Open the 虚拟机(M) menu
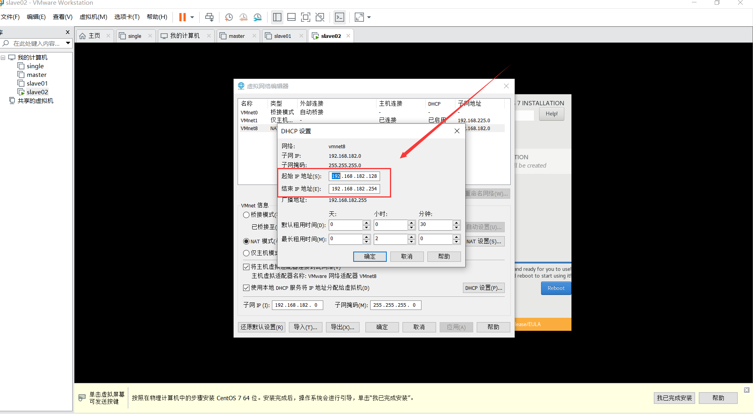The height and width of the screenshot is (414, 753). tap(93, 17)
